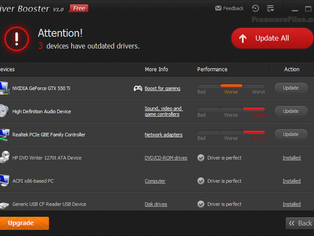Click the Devices column header
The height and width of the screenshot is (236, 314).
[7, 69]
